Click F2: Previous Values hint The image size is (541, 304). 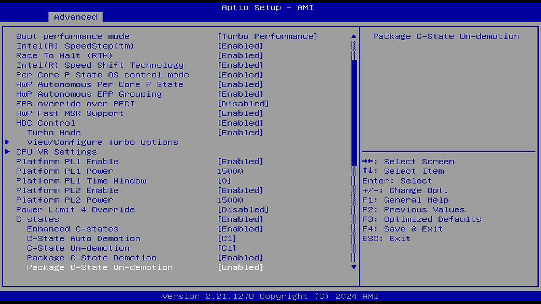(414, 210)
